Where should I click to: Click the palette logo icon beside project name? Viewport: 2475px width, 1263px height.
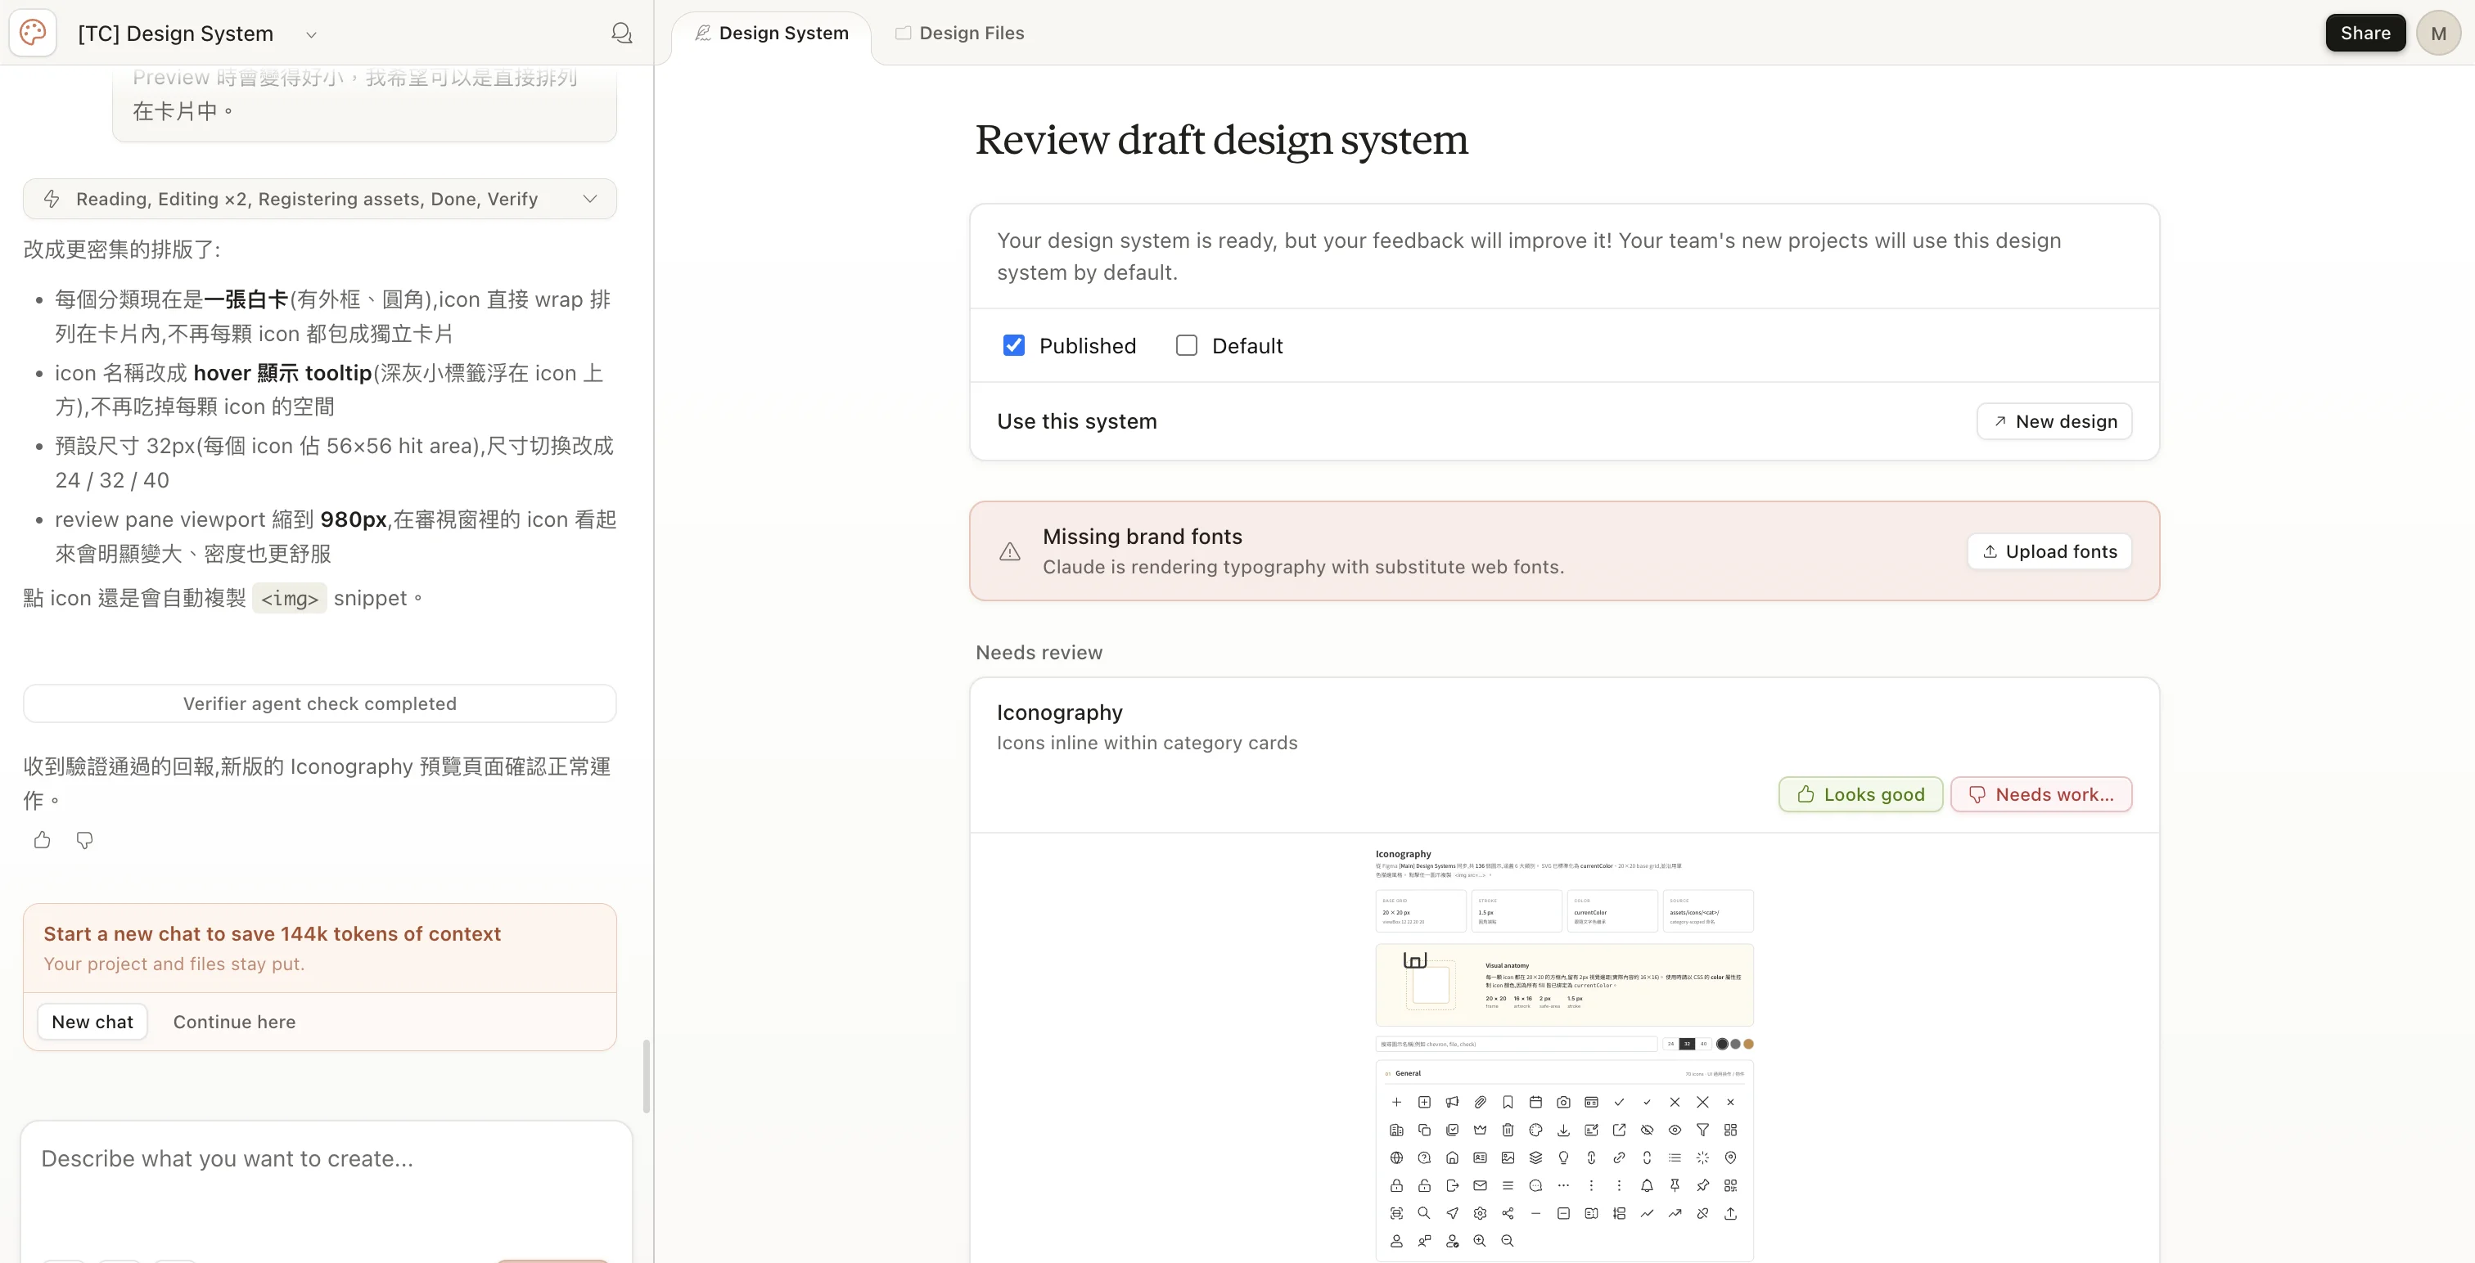[x=33, y=33]
